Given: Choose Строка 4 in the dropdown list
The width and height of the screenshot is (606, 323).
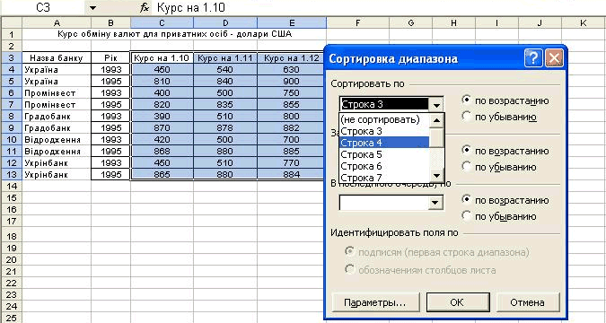Looking at the screenshot, I should pos(384,143).
